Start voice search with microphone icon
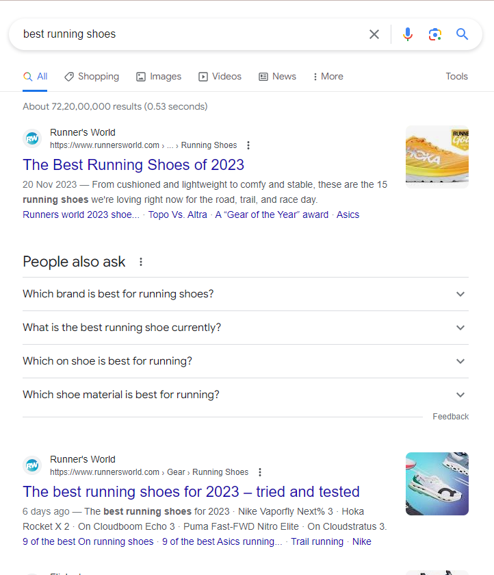 coord(408,34)
